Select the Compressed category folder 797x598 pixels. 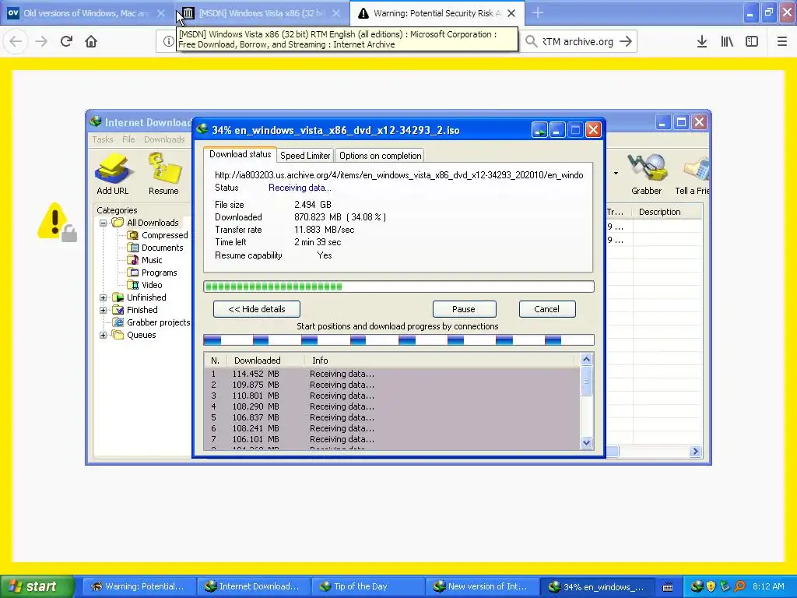pyautogui.click(x=158, y=235)
